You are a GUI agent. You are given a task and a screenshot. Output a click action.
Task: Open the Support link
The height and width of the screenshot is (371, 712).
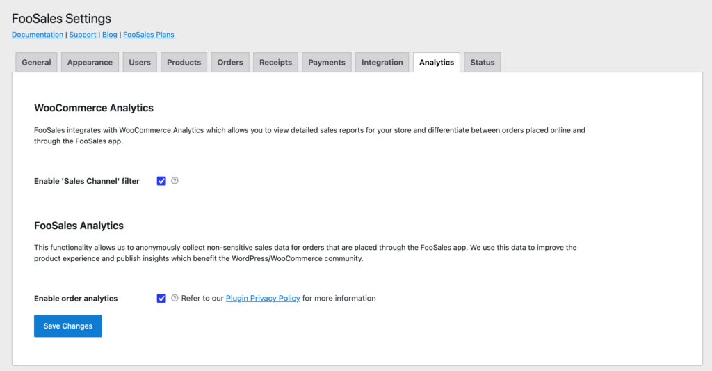[83, 35]
